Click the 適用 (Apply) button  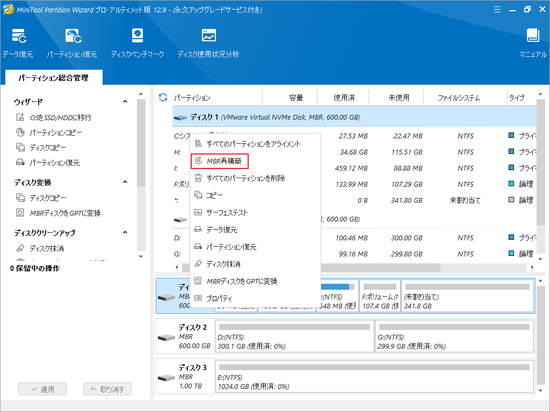pos(42,389)
